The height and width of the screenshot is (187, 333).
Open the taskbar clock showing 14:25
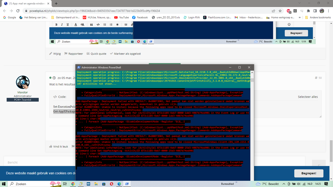click(318, 184)
